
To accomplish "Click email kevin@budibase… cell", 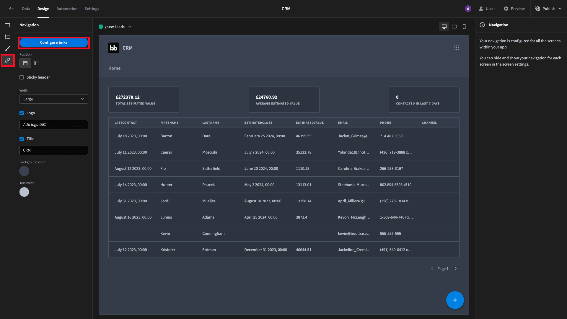I will coord(354,234).
